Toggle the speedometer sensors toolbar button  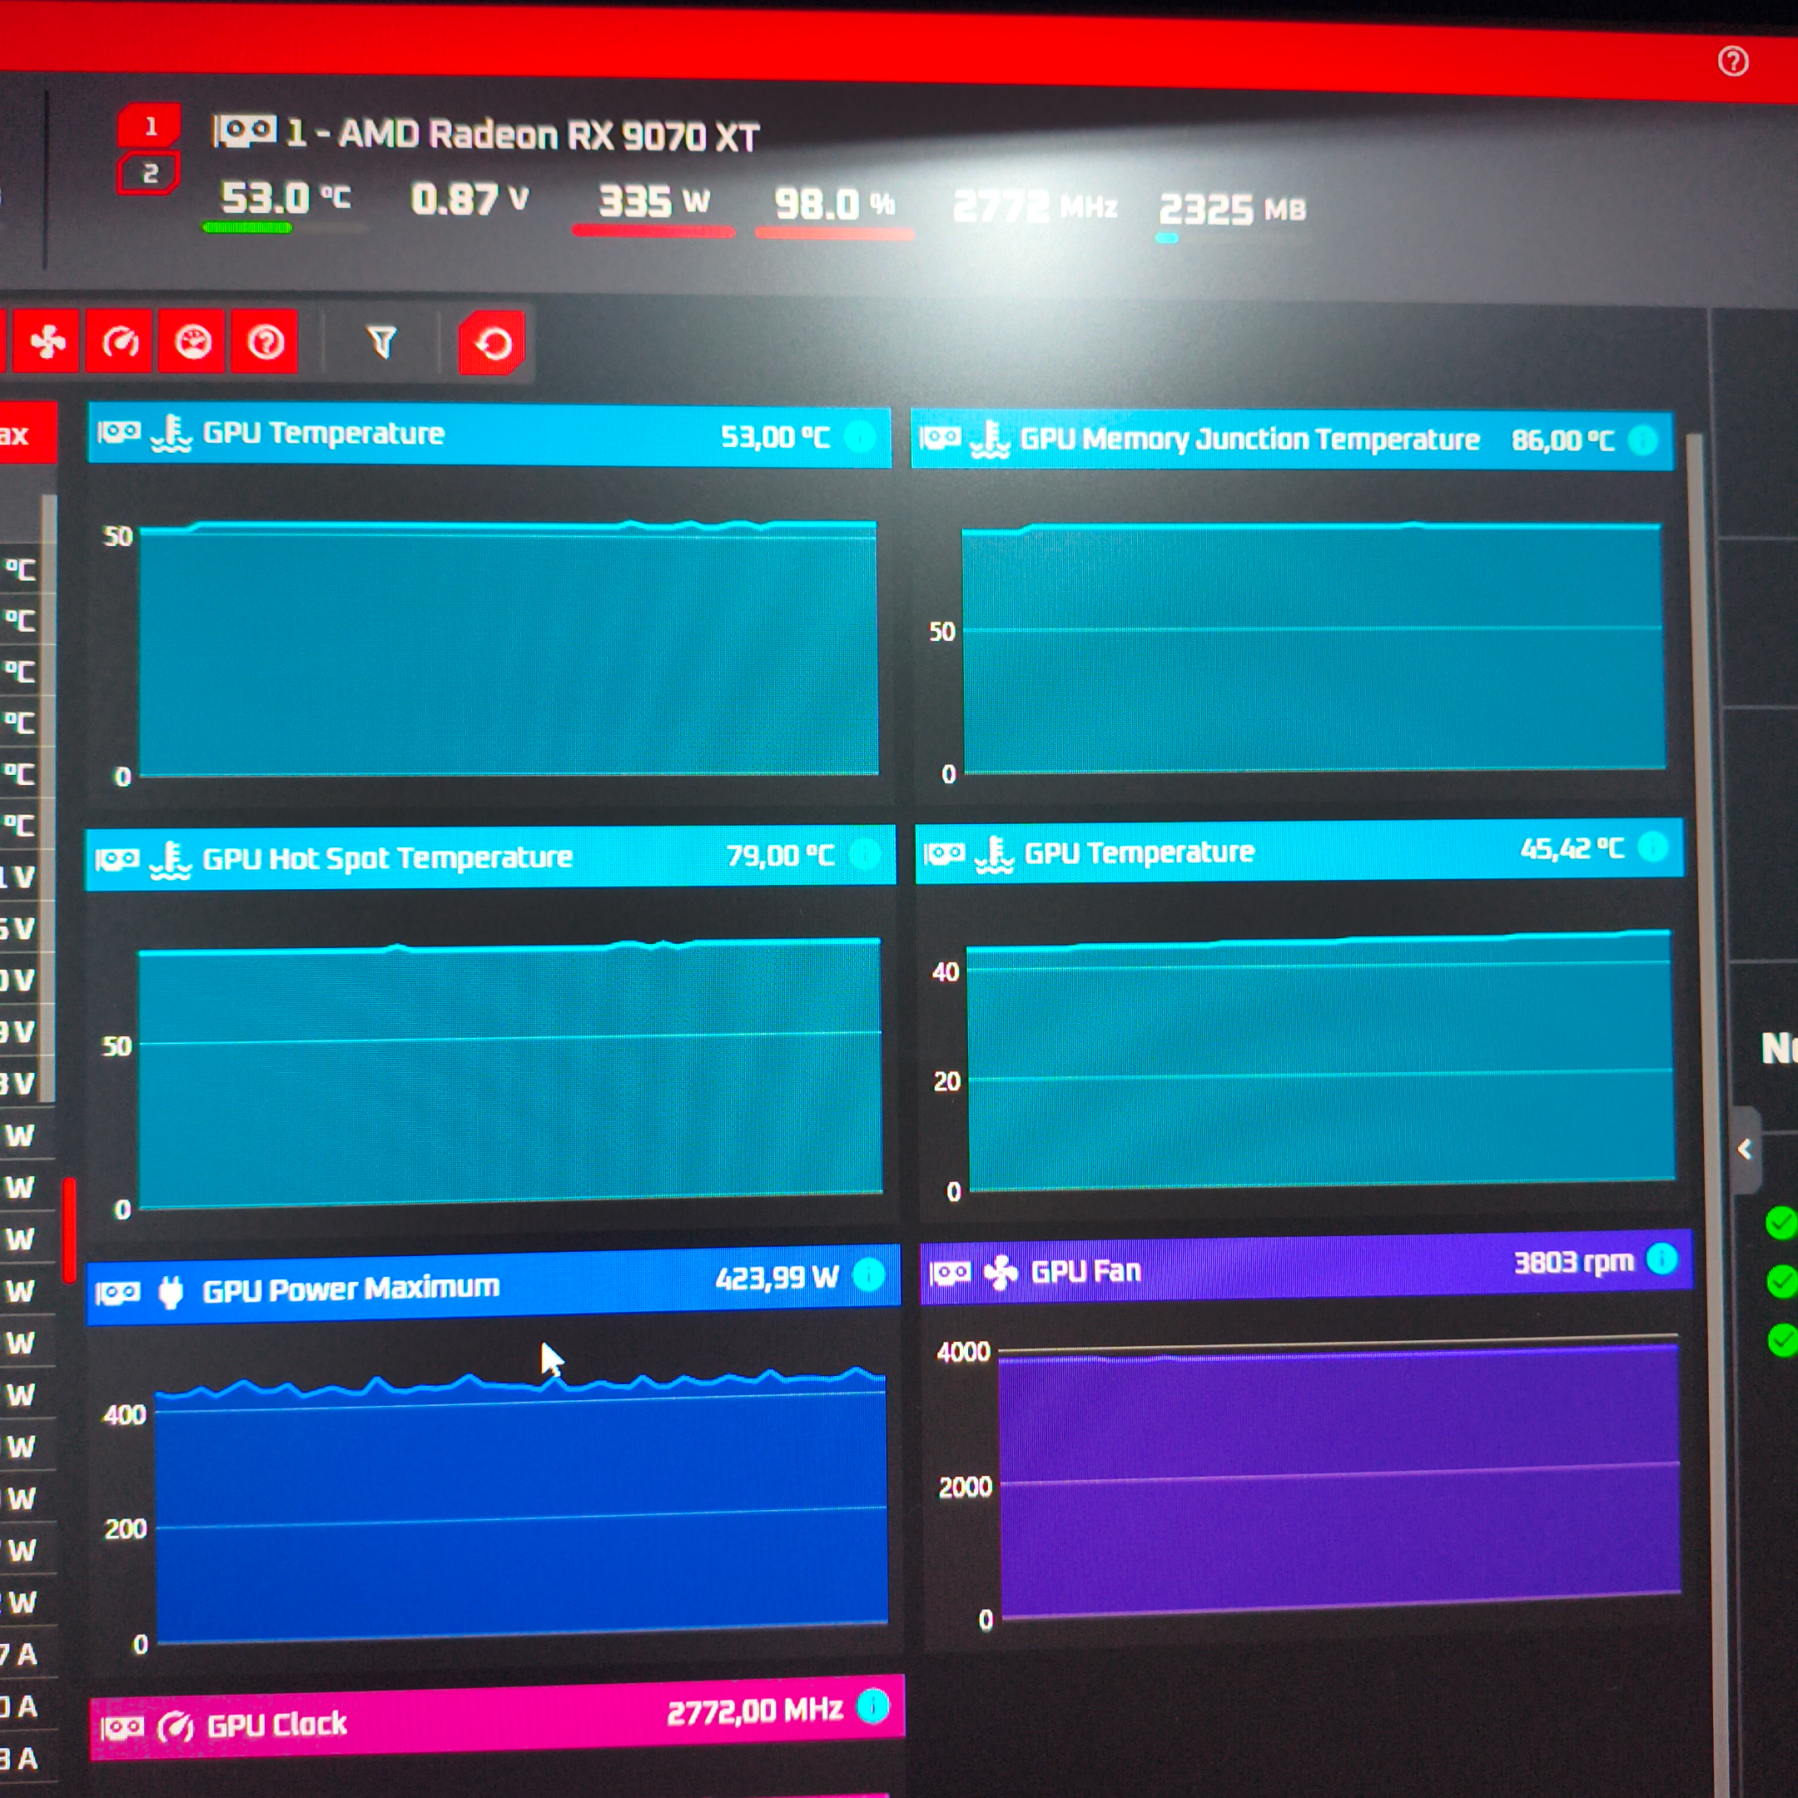coord(120,342)
